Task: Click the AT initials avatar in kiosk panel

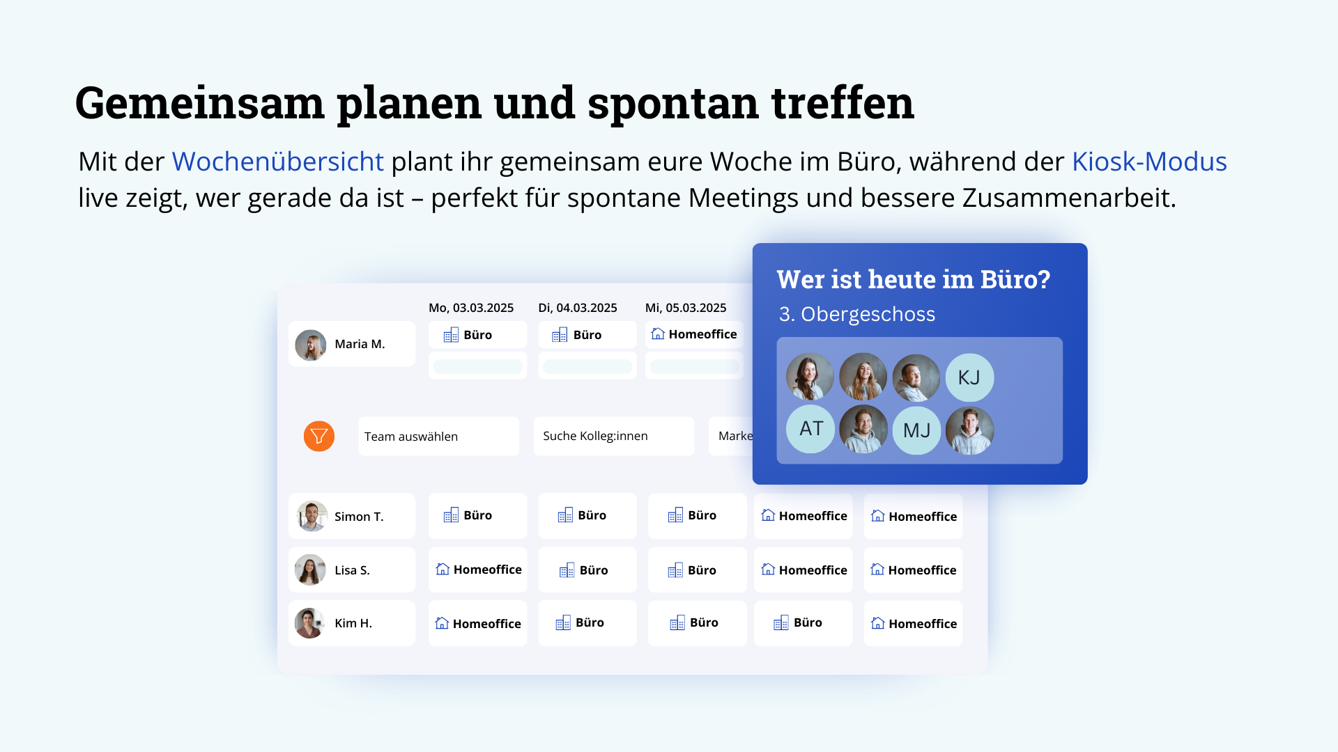Action: pos(810,429)
